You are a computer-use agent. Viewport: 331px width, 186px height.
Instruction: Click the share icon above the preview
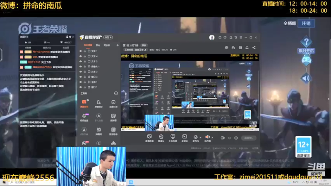(x=254, y=48)
